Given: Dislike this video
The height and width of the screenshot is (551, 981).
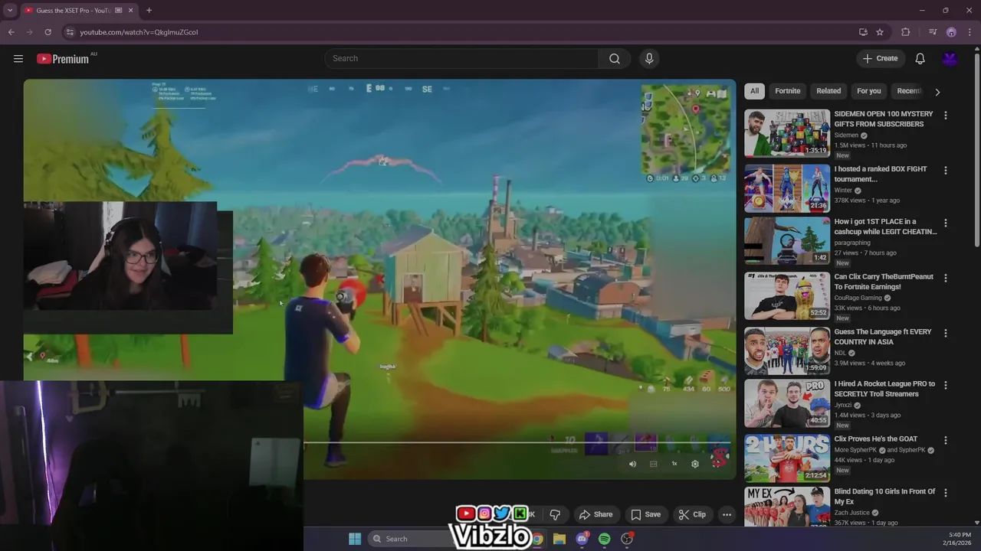Looking at the screenshot, I should [x=555, y=514].
